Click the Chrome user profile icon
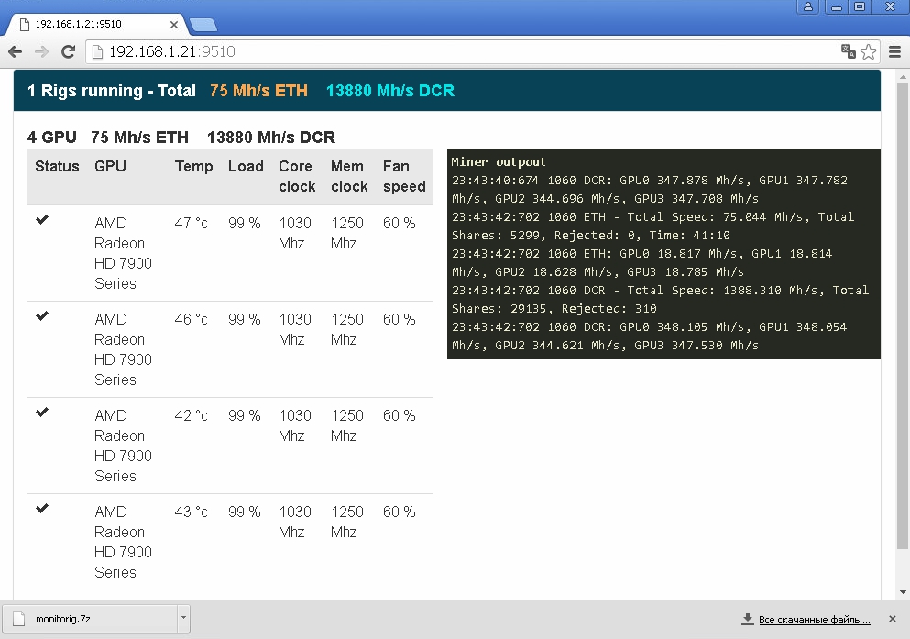This screenshot has height=639, width=910. [808, 7]
